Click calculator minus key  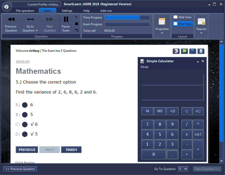tap(187, 144)
